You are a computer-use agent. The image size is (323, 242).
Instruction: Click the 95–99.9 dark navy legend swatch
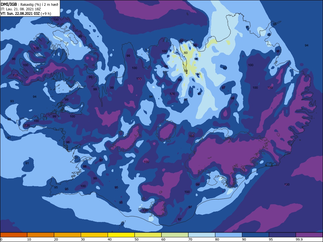282,235
